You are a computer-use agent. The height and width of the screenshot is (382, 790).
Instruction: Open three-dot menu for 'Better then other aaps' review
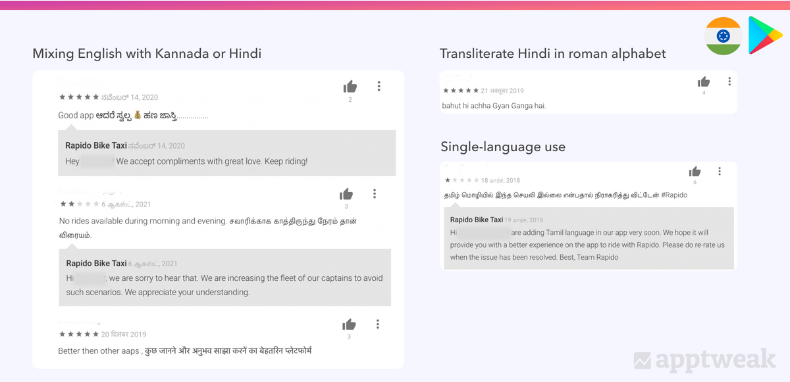[x=377, y=323]
